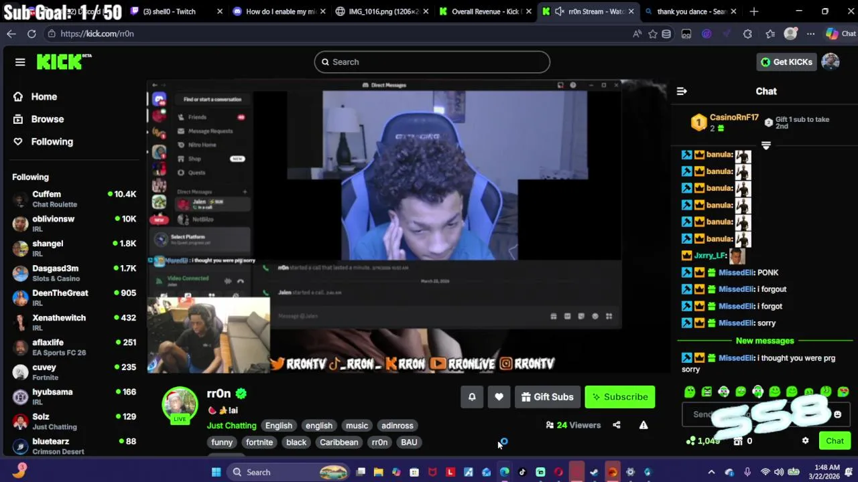Screen dimensions: 858x482
Task: Switch to Overall Revenue - Kick tab
Action: tap(486, 11)
